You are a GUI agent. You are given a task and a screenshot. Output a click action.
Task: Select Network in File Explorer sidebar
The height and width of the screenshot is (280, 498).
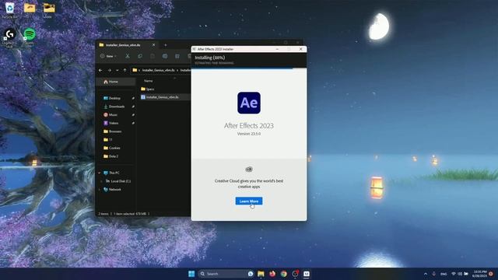(112, 189)
